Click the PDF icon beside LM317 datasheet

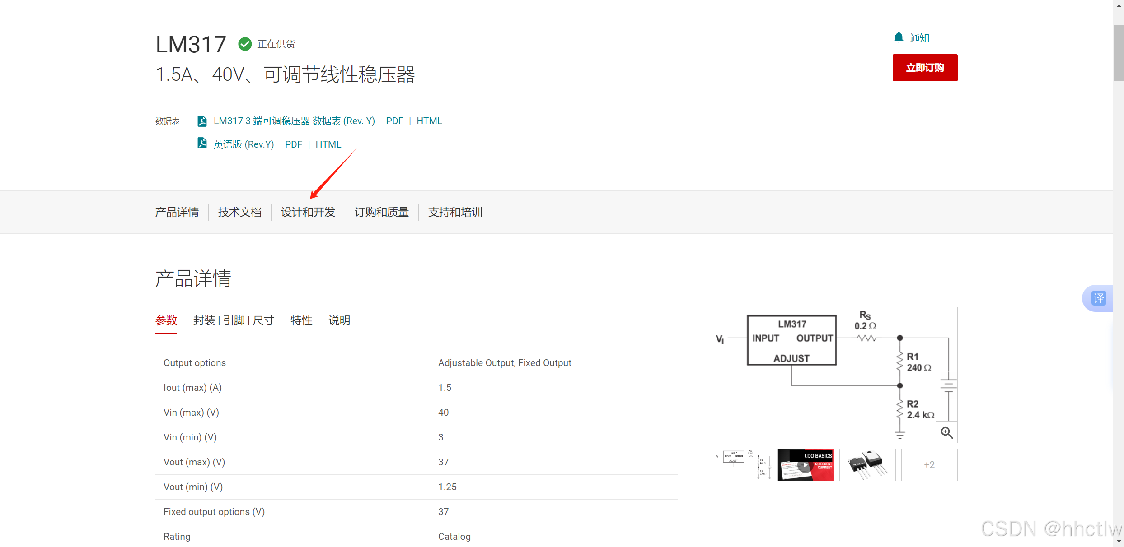pyautogui.click(x=202, y=121)
